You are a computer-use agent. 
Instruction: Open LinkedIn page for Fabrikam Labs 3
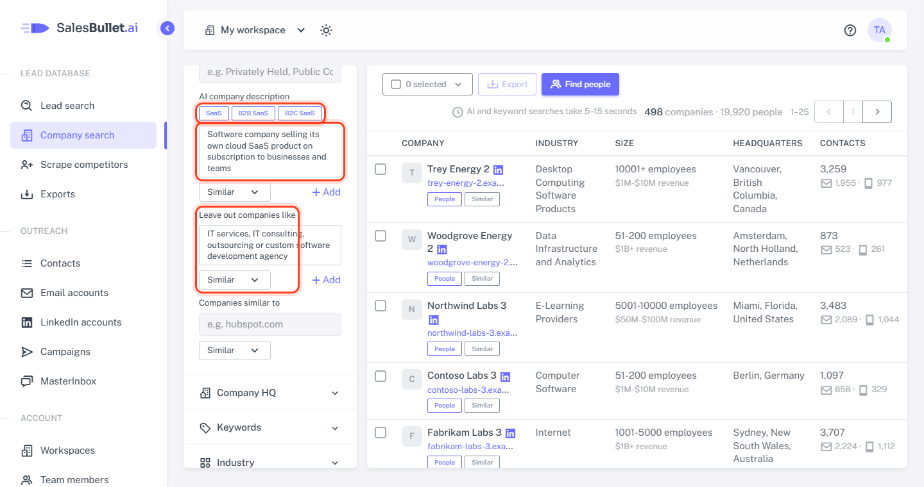tap(510, 433)
